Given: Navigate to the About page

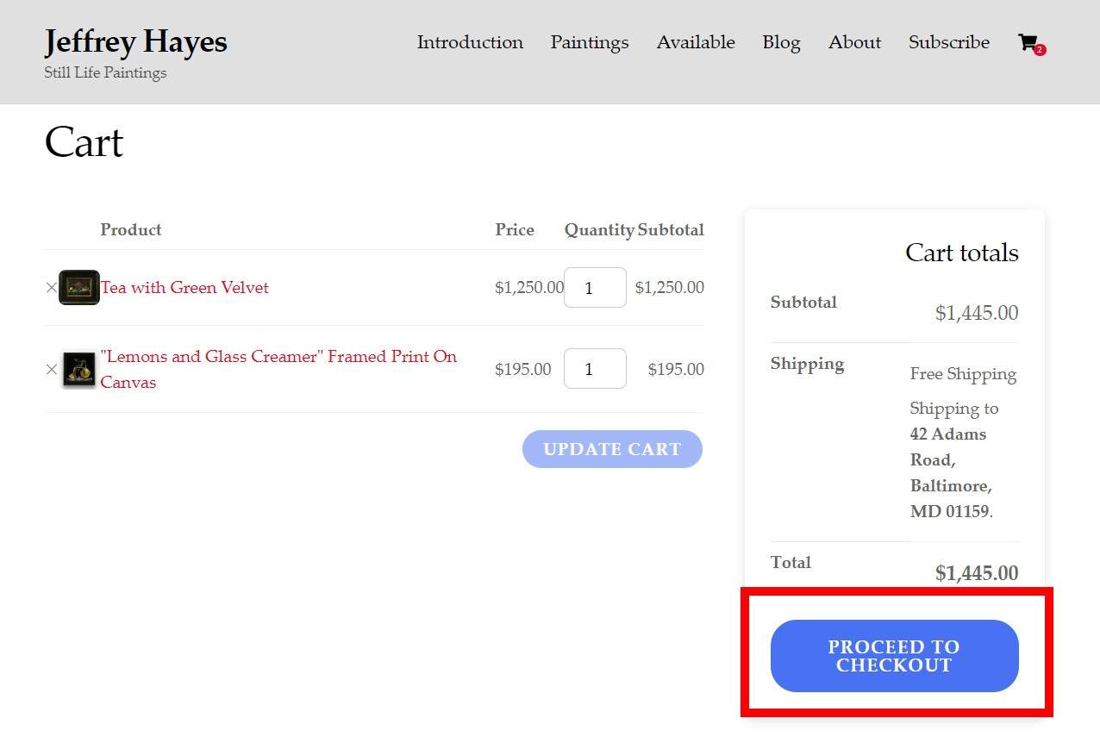Looking at the screenshot, I should tap(854, 42).
